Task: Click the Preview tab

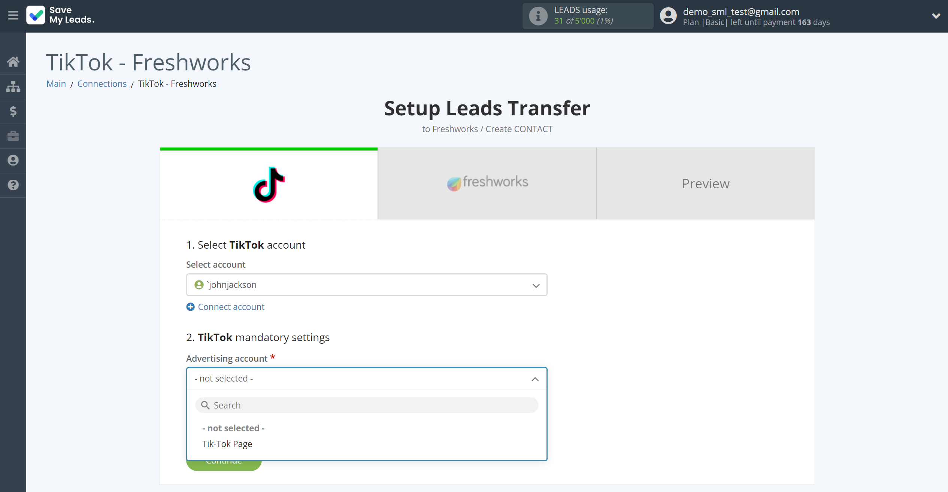Action: click(x=705, y=183)
